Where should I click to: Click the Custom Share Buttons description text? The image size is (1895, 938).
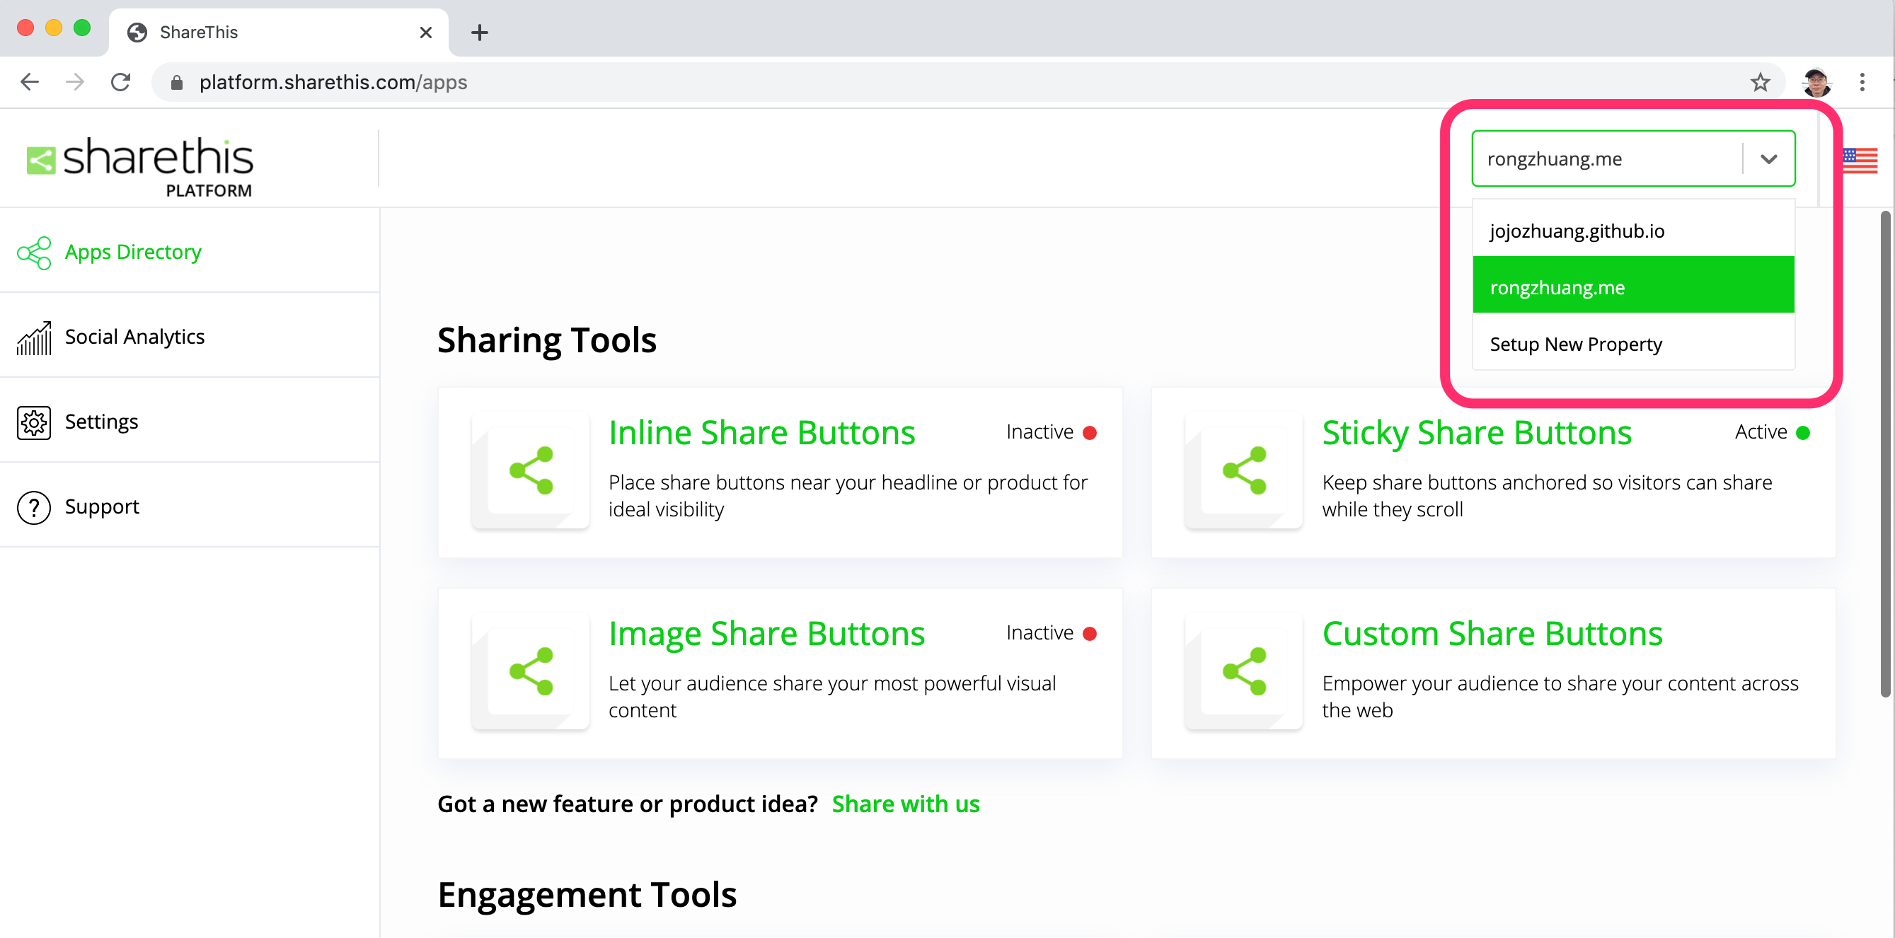coord(1560,697)
